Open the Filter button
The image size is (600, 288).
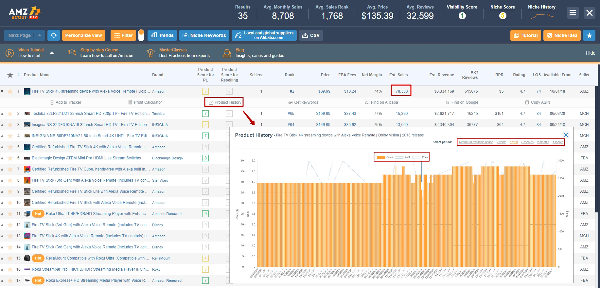tap(123, 35)
